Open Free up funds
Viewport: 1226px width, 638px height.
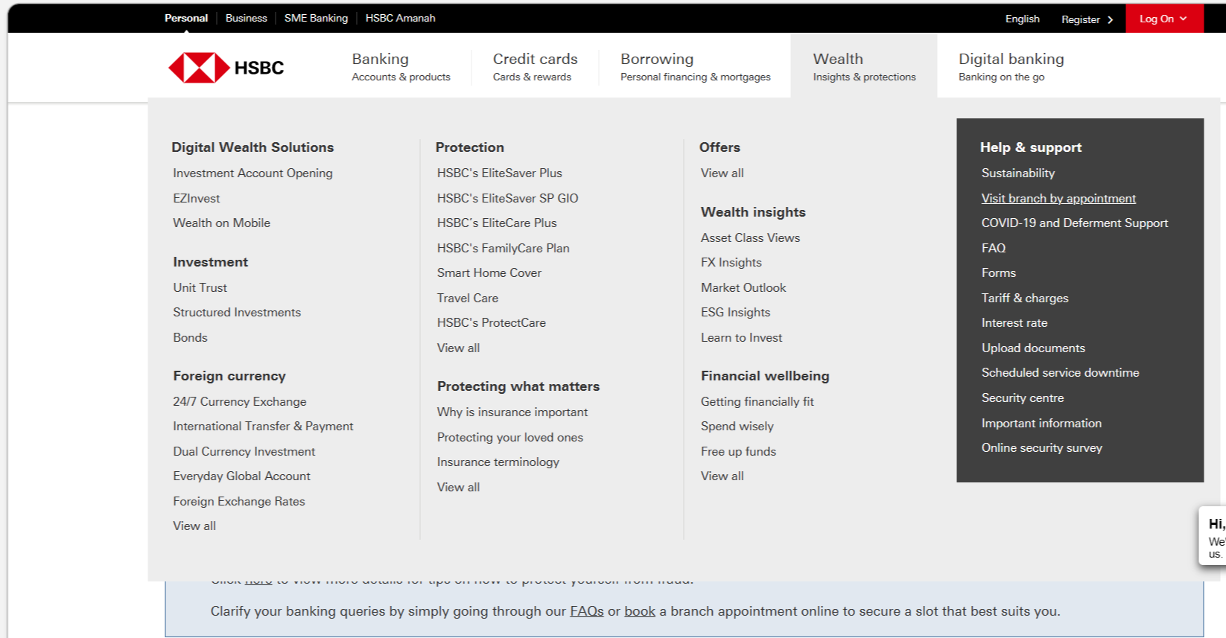[x=738, y=451]
